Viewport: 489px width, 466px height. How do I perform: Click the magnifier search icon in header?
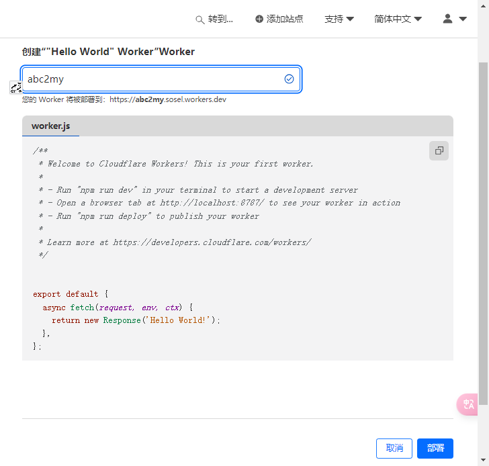(x=199, y=19)
